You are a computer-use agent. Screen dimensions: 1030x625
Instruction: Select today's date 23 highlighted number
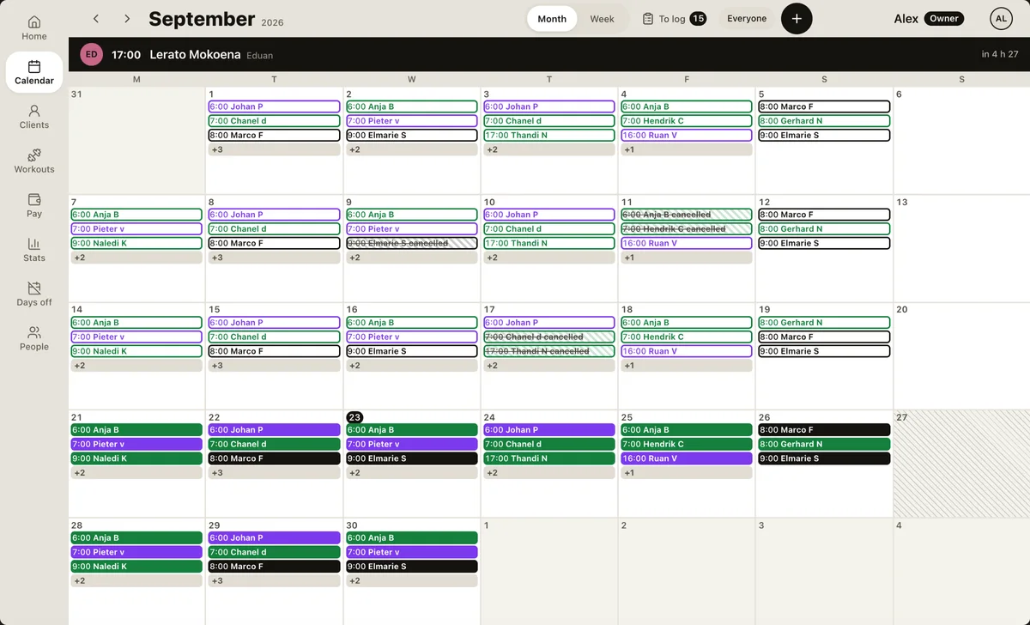coord(354,417)
